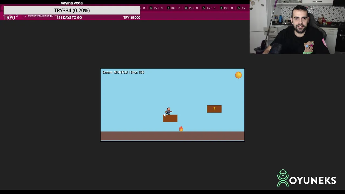Click the question mark block
The width and height of the screenshot is (345, 194).
pos(214,109)
